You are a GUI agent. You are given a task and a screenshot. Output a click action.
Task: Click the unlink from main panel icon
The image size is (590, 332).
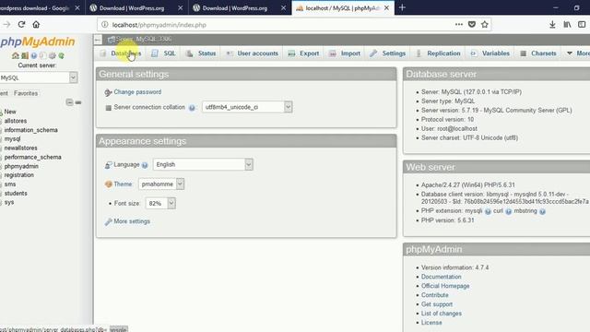click(x=78, y=102)
